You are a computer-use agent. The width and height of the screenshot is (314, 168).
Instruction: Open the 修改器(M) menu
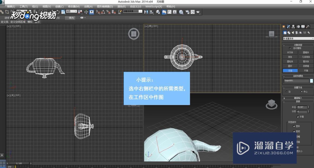coord(74,7)
